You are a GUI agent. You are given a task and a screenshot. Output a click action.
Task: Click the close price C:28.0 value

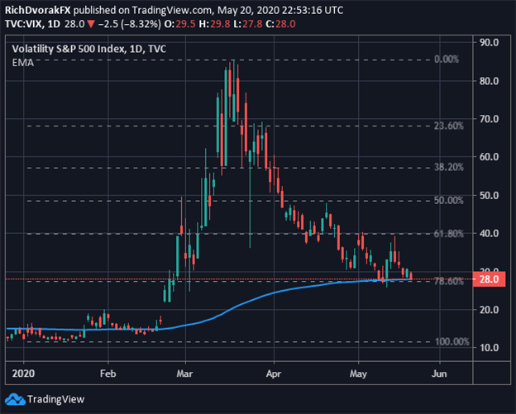[x=280, y=24]
